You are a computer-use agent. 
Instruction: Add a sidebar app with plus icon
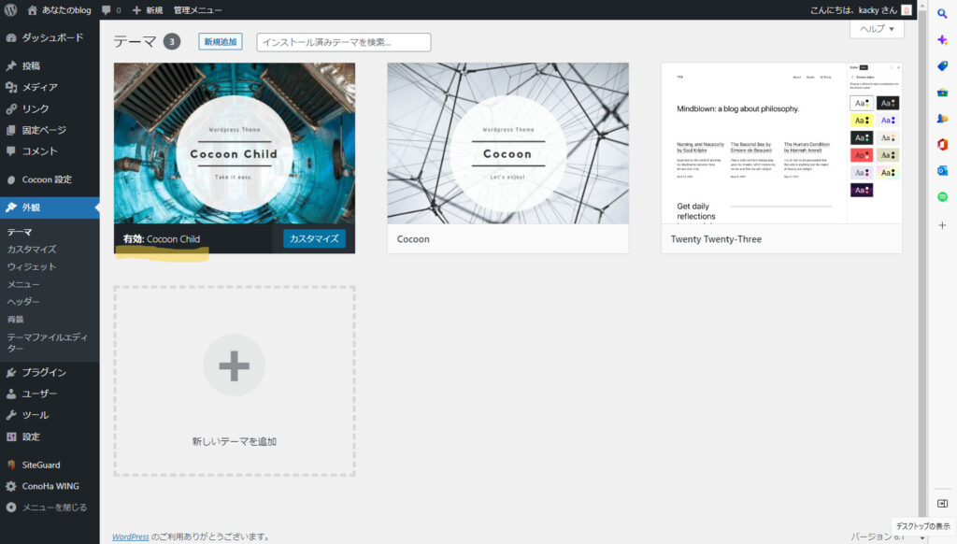tap(942, 225)
